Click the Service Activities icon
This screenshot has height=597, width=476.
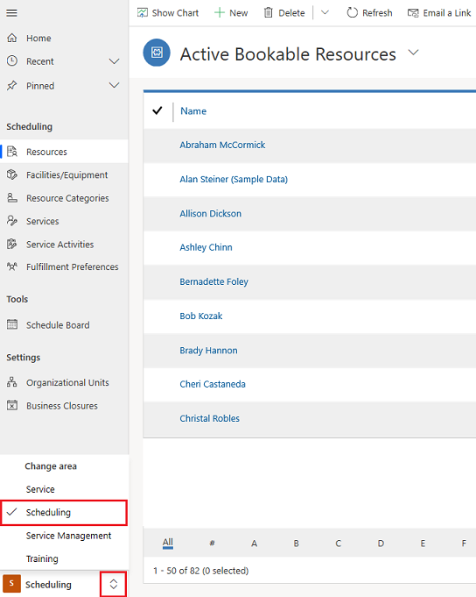coord(12,244)
